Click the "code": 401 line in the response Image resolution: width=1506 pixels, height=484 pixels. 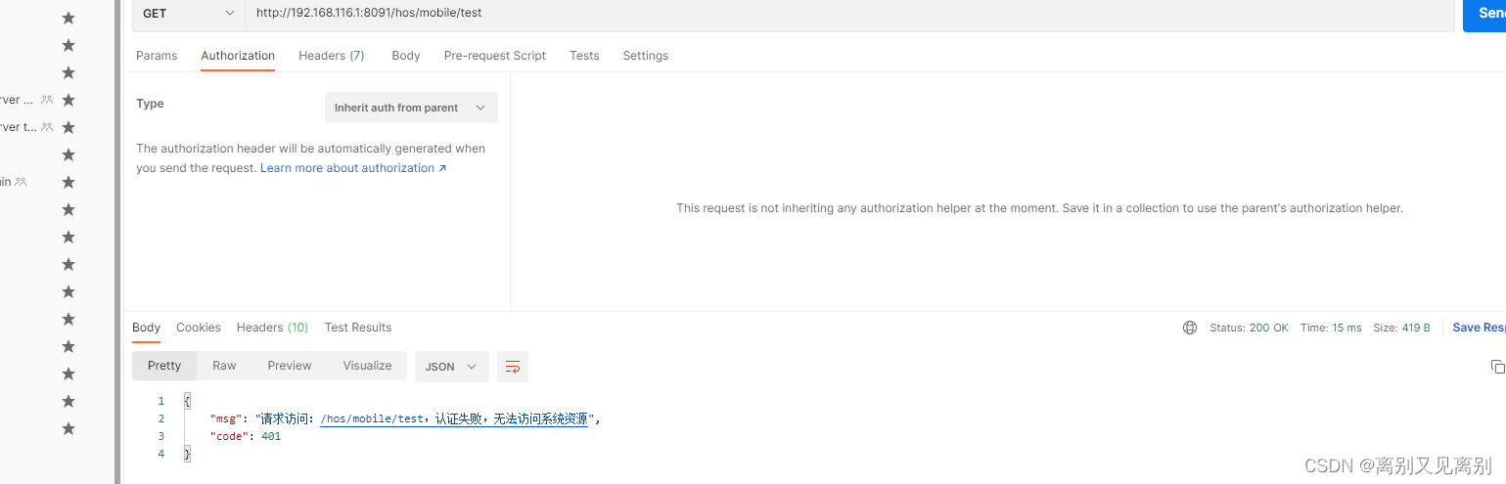246,436
